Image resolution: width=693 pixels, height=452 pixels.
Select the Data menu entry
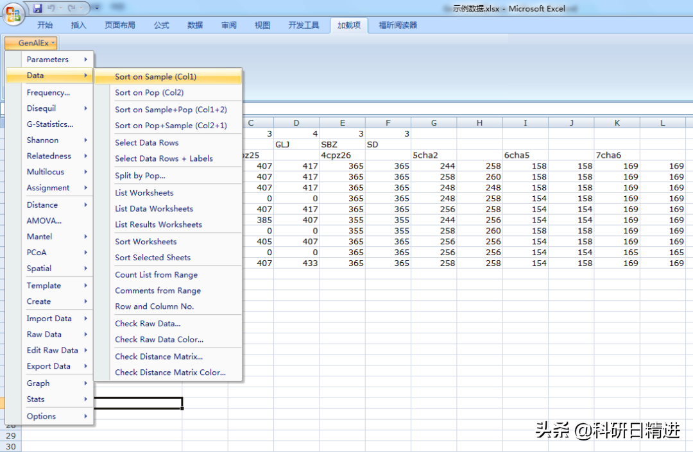tap(49, 76)
